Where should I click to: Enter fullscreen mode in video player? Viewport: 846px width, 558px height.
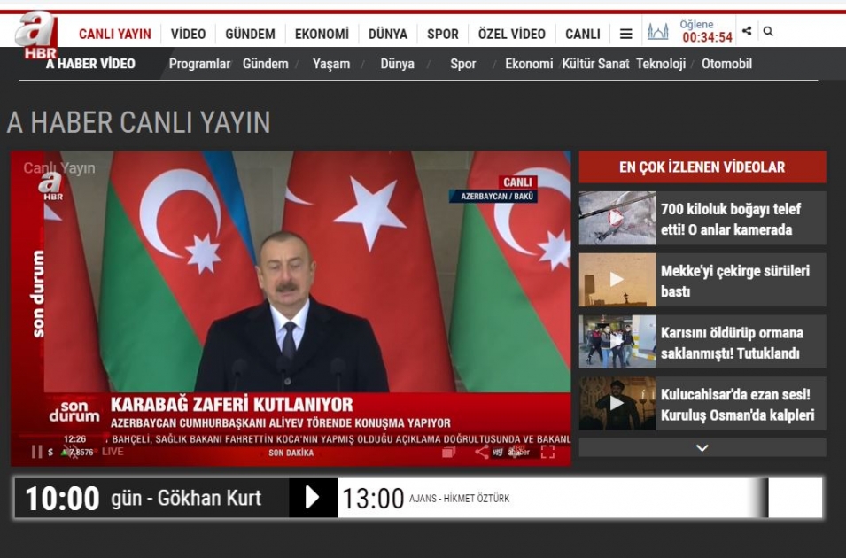pyautogui.click(x=547, y=453)
